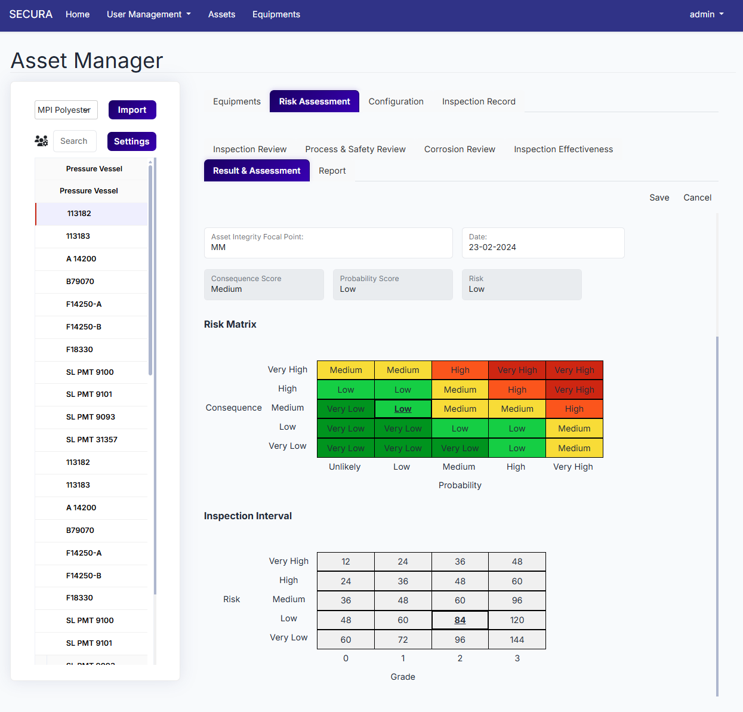Viewport: 743px width, 712px height.
Task: Select the highlighted 113182 asset row
Action: (x=91, y=214)
